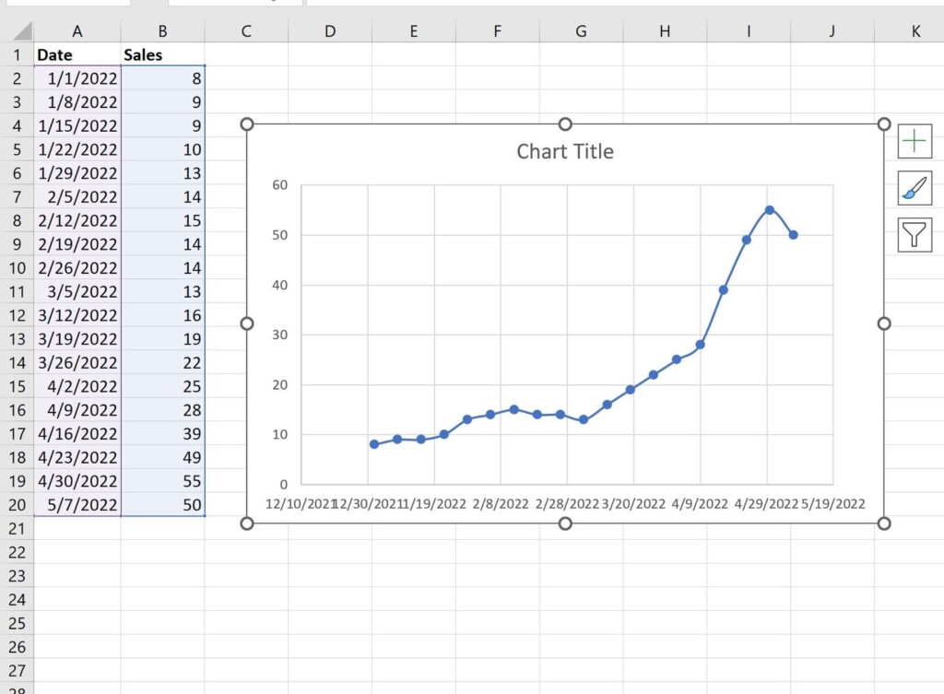Open the Chart Styles paintbrush button
The image size is (944, 694).
pyautogui.click(x=914, y=188)
